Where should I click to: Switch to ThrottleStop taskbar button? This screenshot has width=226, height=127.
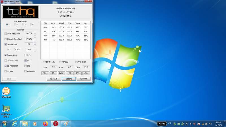tap(56, 124)
